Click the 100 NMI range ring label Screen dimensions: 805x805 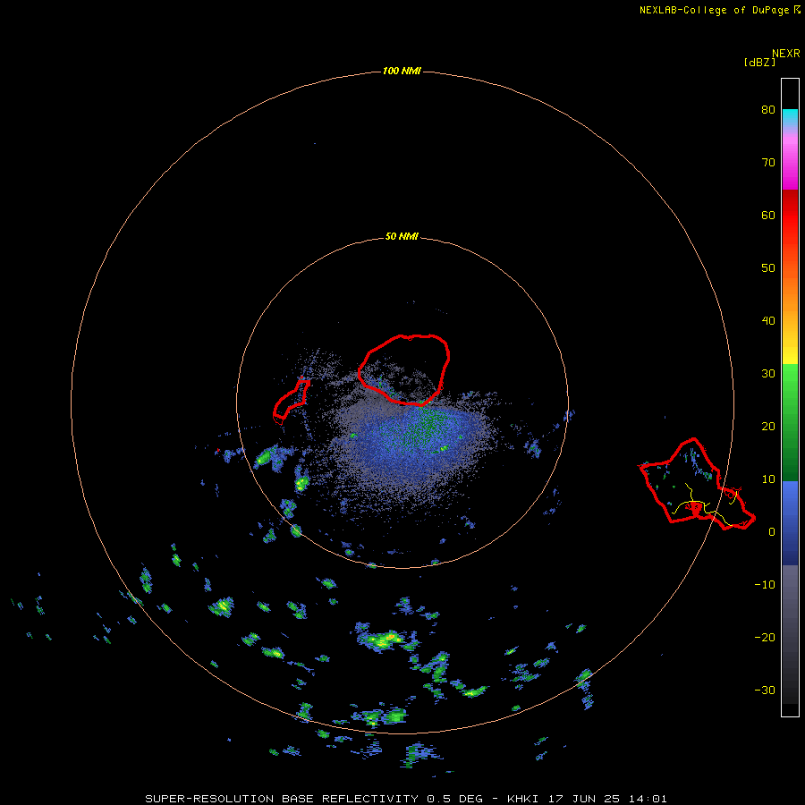coord(402,71)
